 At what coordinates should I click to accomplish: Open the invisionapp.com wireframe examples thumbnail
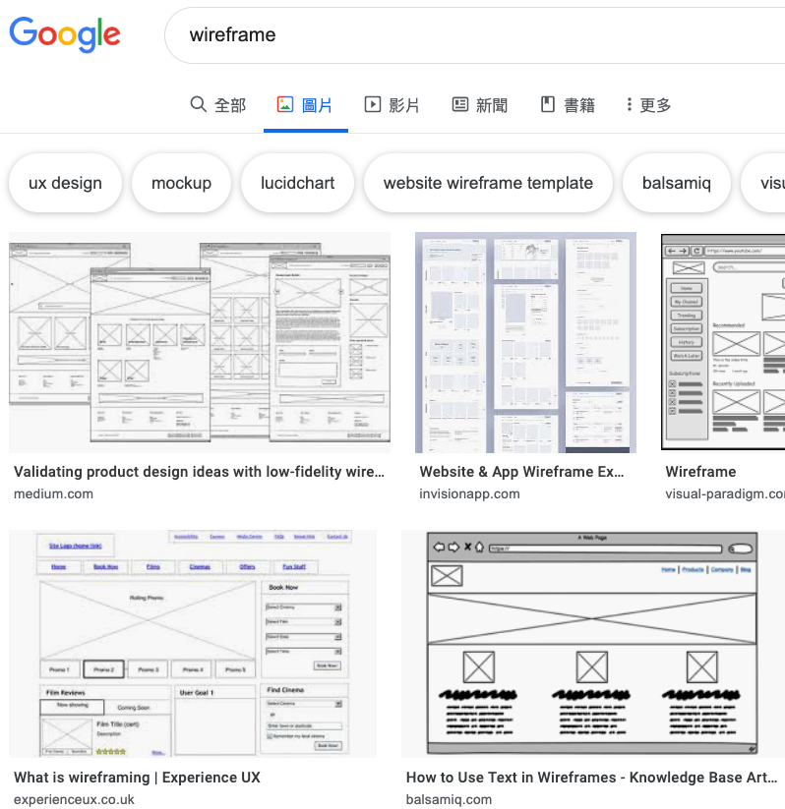525,343
